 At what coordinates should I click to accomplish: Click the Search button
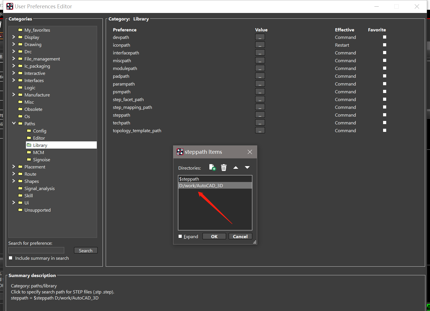pos(86,251)
